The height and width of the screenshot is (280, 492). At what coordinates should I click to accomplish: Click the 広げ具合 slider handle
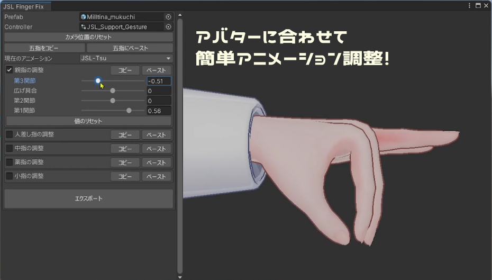pos(113,91)
